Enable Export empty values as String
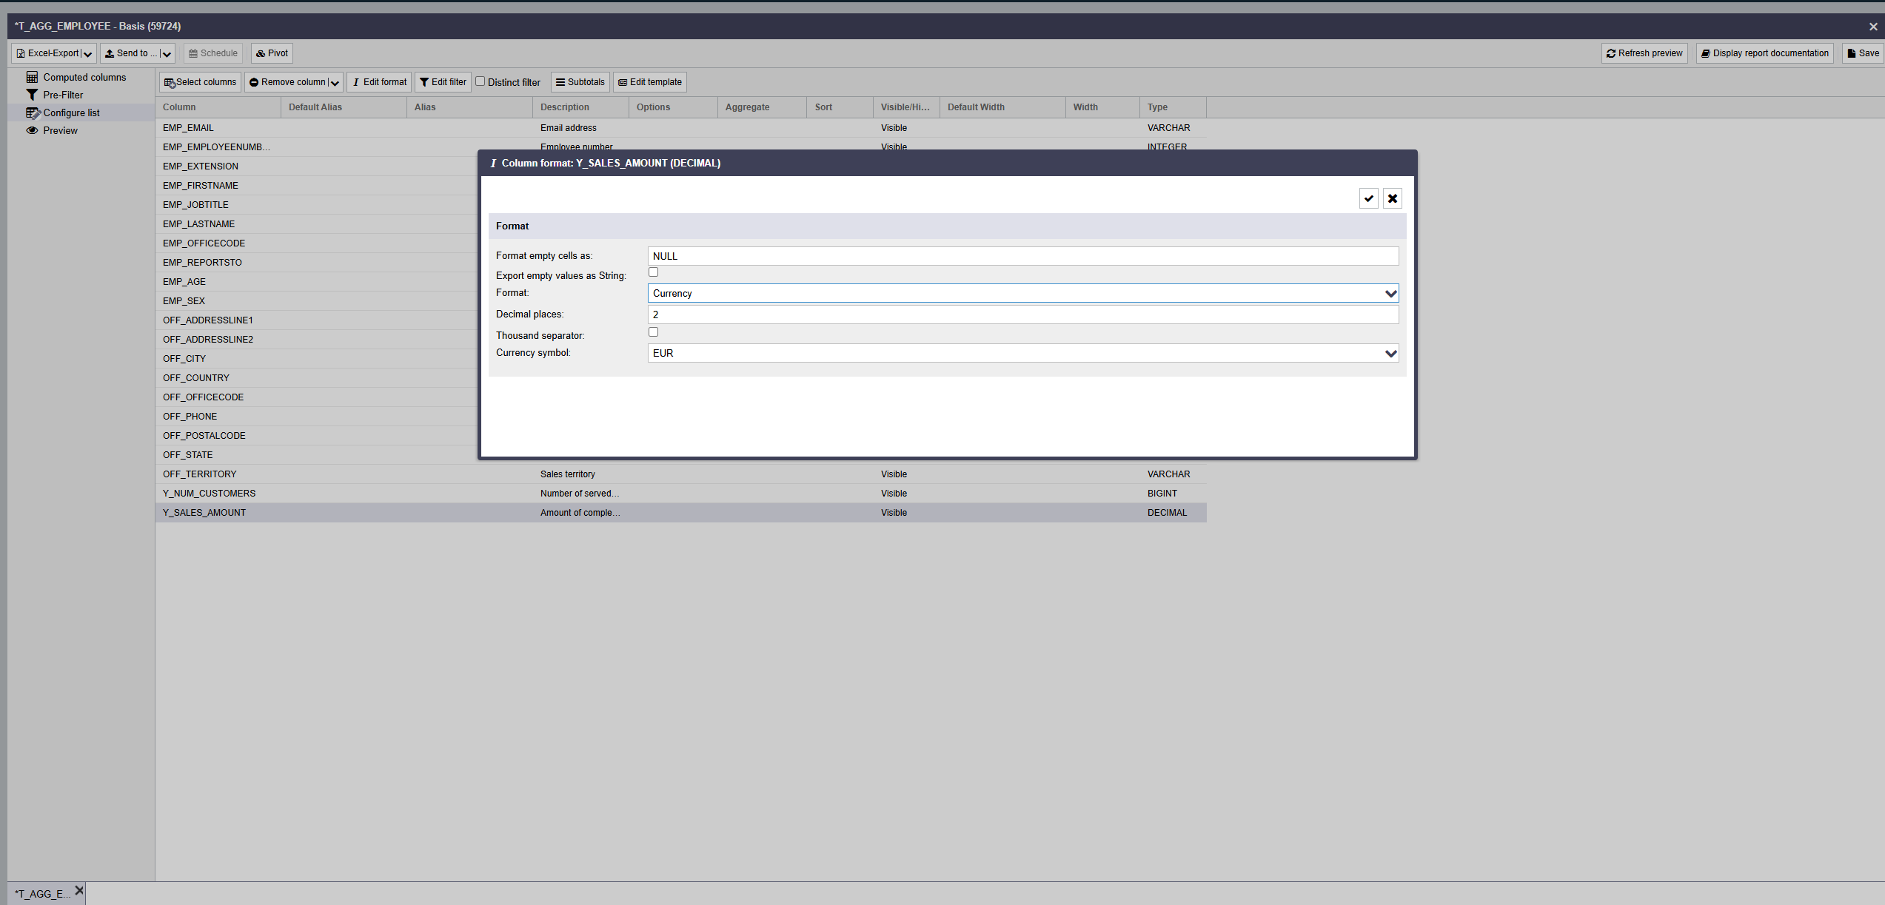Viewport: 1885px width, 905px height. (x=653, y=272)
